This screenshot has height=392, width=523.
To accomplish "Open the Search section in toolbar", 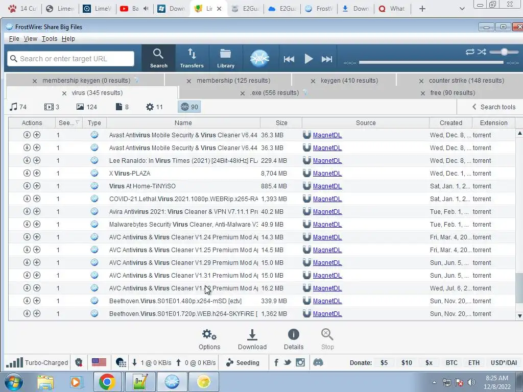I will click(158, 58).
